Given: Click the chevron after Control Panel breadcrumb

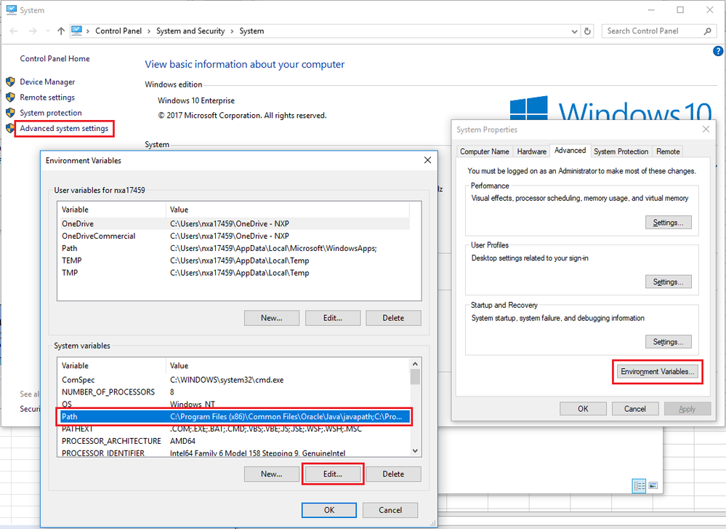Looking at the screenshot, I should pyautogui.click(x=149, y=31).
